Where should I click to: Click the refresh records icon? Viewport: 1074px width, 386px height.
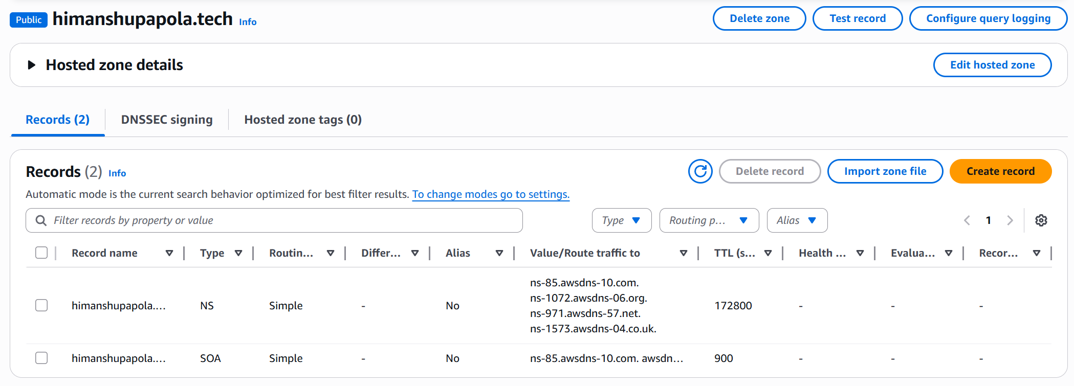point(700,171)
